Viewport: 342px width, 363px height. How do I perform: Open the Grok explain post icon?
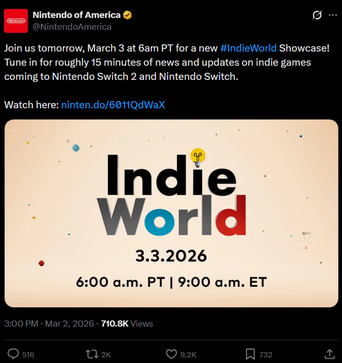point(317,15)
